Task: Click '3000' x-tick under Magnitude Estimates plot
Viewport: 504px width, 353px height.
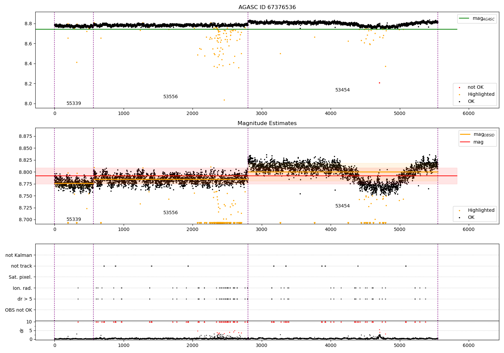Action: pyautogui.click(x=261, y=230)
